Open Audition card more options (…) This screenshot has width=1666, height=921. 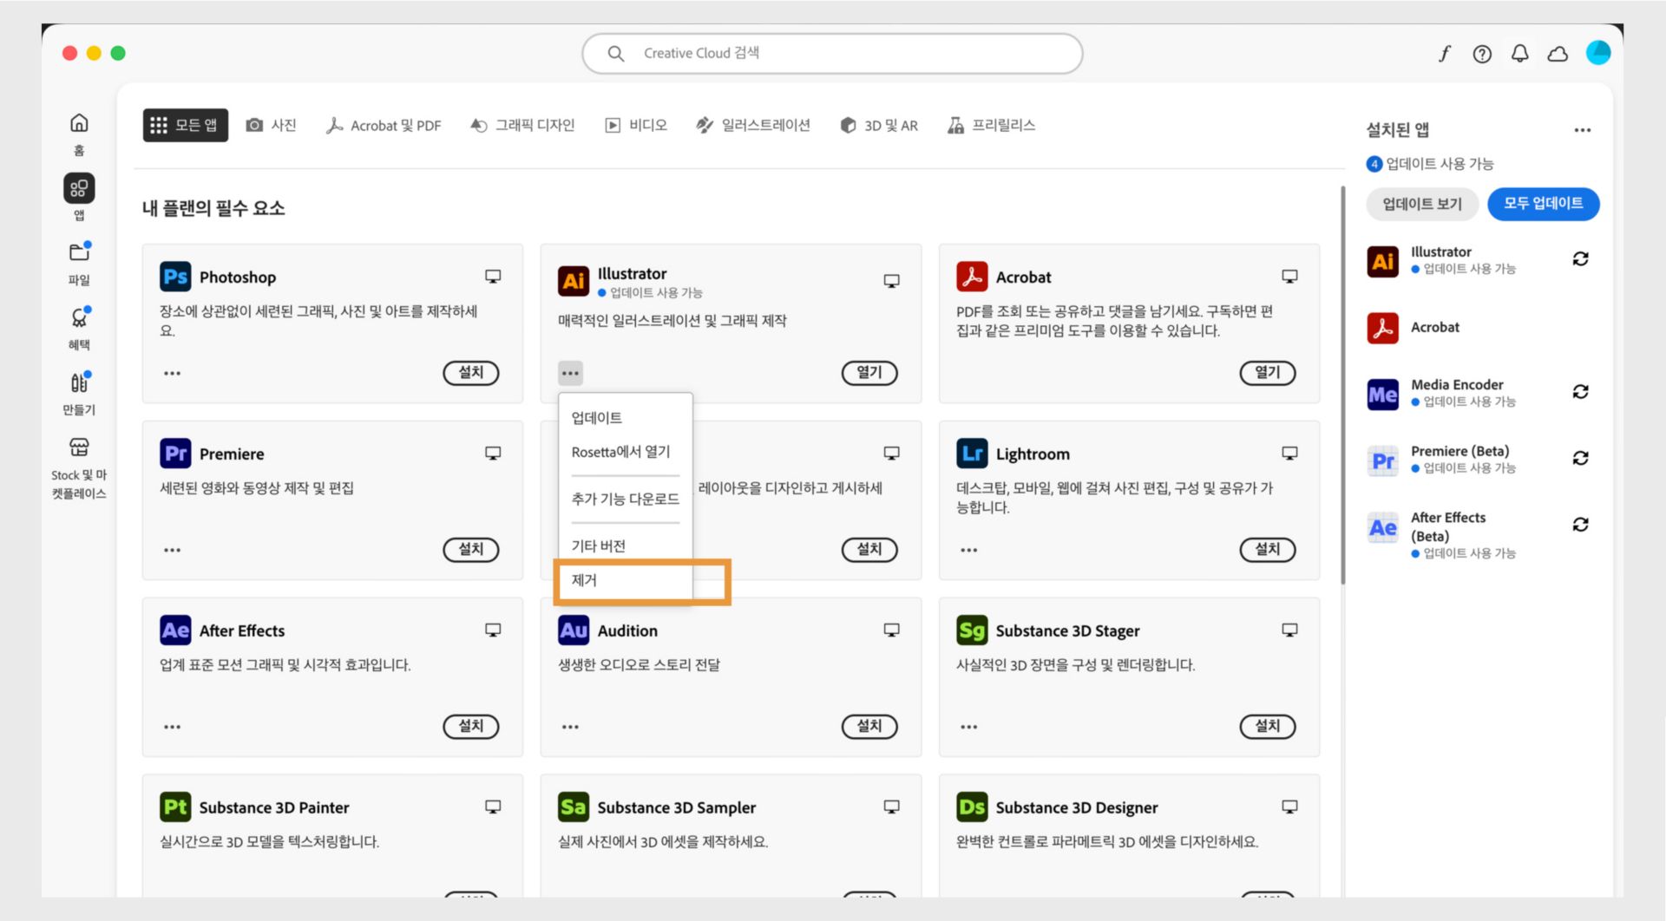point(570,727)
